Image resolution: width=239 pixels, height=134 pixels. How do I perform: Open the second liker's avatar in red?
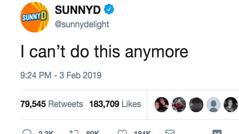pyautogui.click(x=179, y=105)
